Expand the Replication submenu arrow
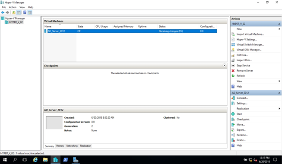282x164 pixels. point(279,109)
